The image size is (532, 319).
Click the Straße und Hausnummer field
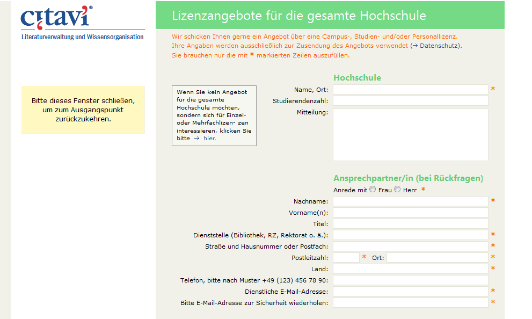point(411,246)
